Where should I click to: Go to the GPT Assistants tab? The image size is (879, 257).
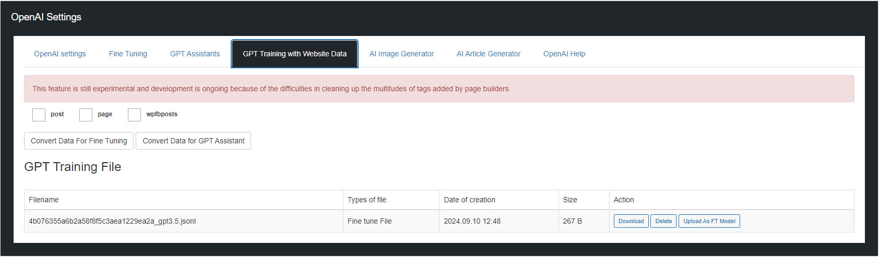point(195,54)
